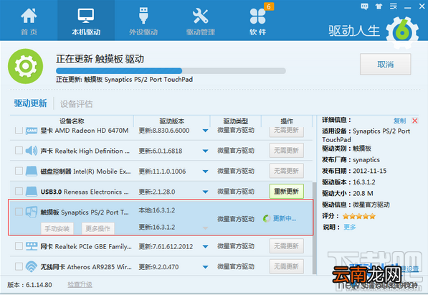The width and height of the screenshot is (428, 295).
Task: Expand version dropdown for touchpad 16.3.1.2
Action: coord(206,228)
